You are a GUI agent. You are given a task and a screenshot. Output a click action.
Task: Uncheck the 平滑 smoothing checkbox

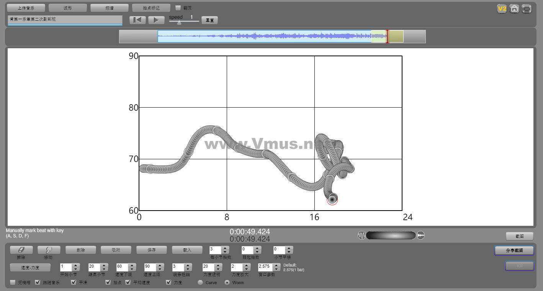click(74, 283)
